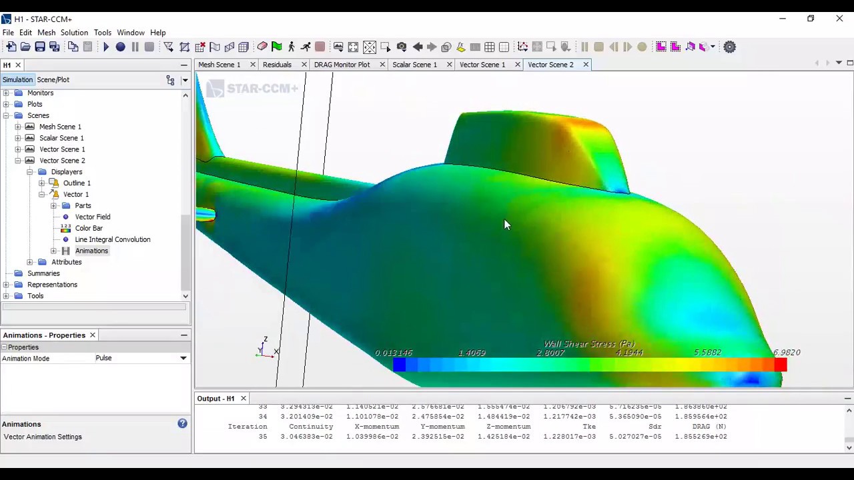Select the Vector Field tree item
This screenshot has width=854, height=480.
(93, 217)
